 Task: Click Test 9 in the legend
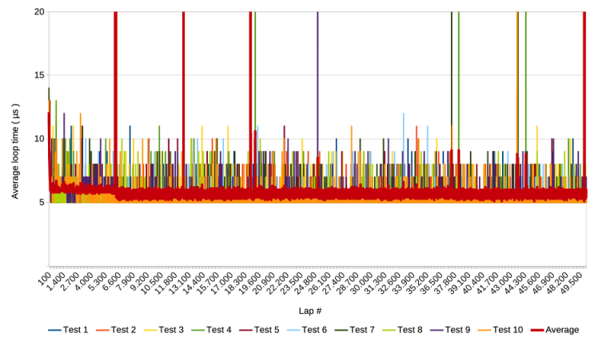459,330
